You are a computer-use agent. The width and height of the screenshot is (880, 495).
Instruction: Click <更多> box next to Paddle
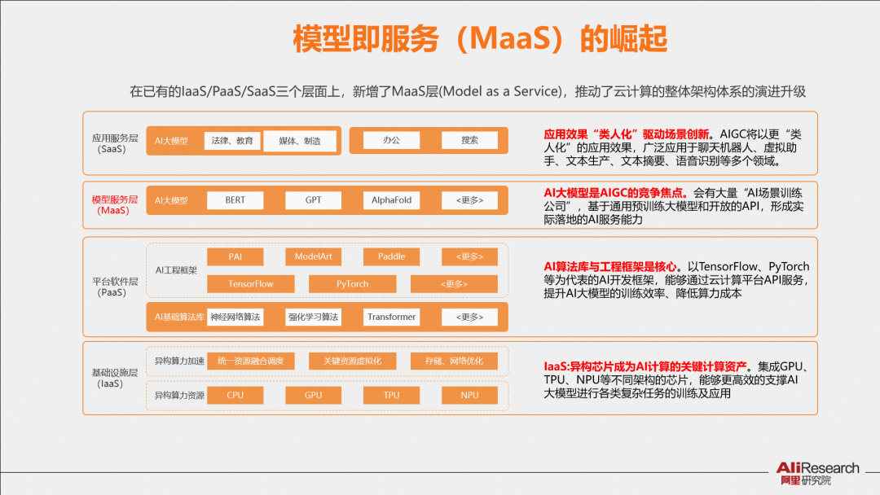click(x=469, y=256)
